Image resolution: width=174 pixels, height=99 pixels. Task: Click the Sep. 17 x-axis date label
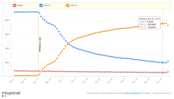pos(36,81)
